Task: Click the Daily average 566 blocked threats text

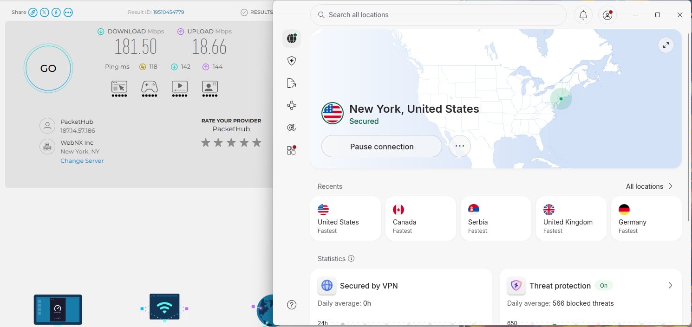Action: (x=561, y=303)
